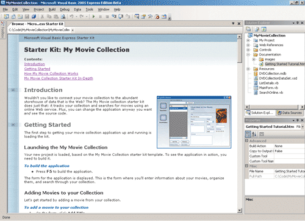Click the Break All pause icon

[100, 16]
